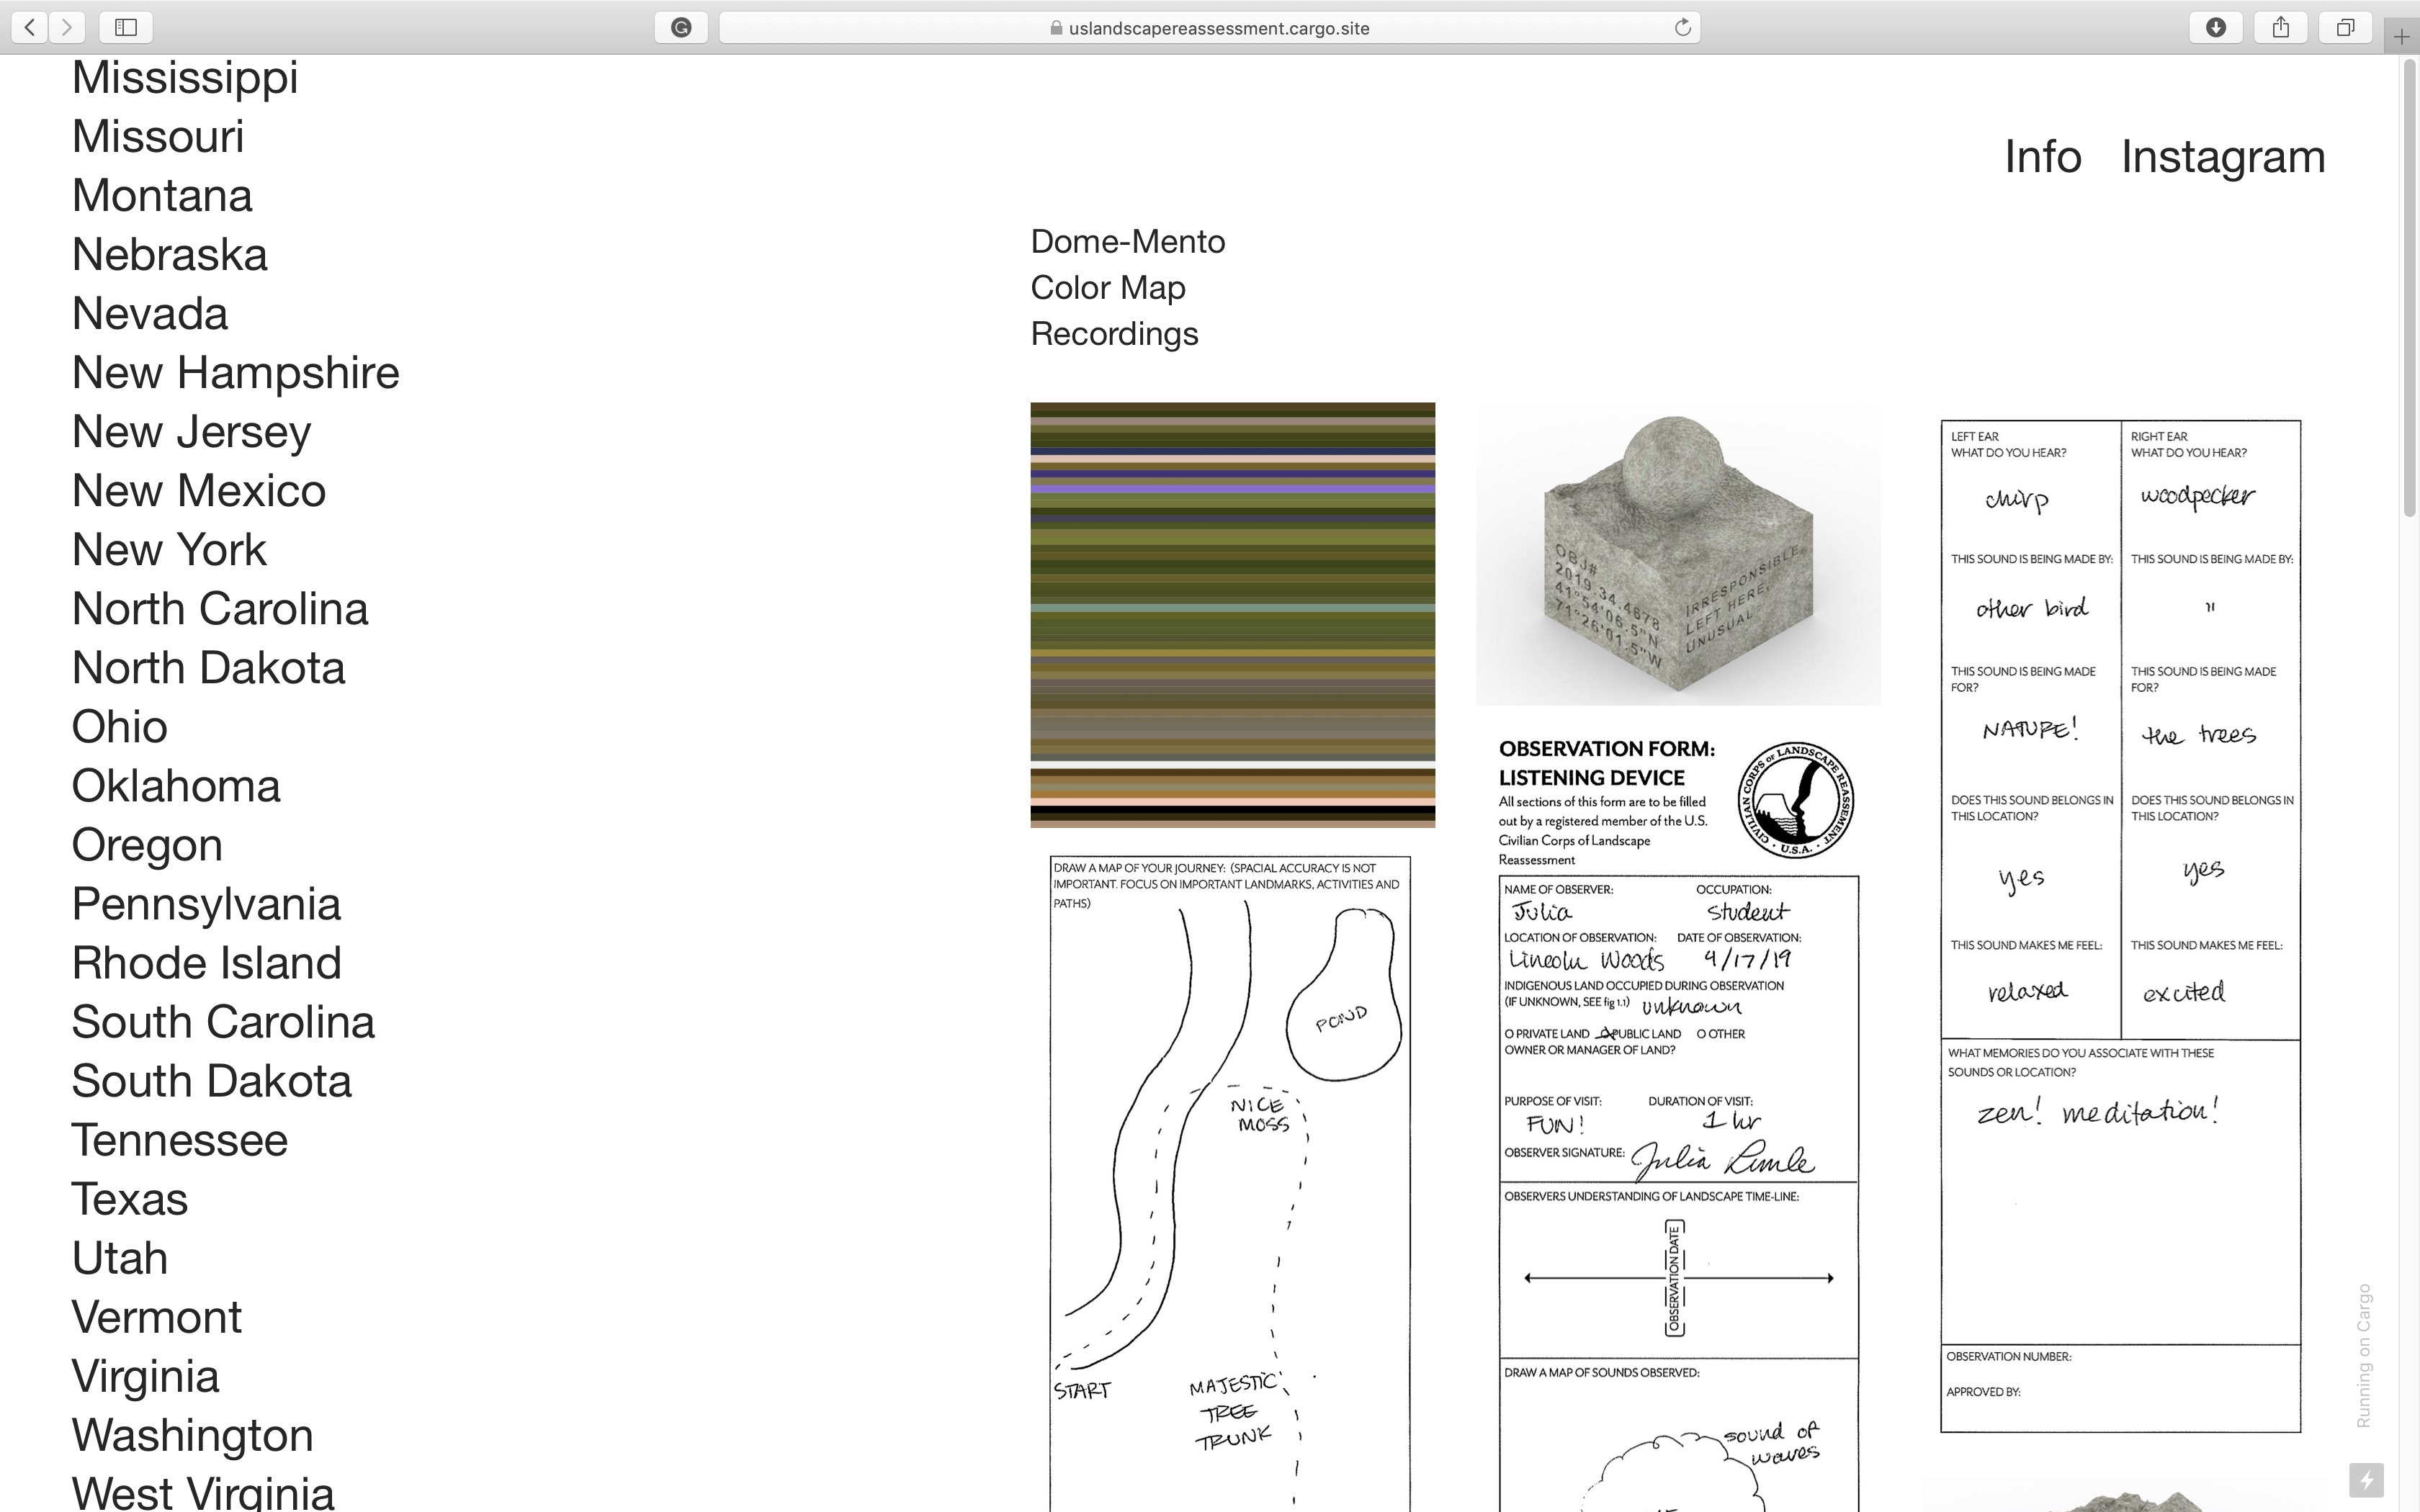
Task: Reload the page with refresh icon
Action: click(1682, 27)
